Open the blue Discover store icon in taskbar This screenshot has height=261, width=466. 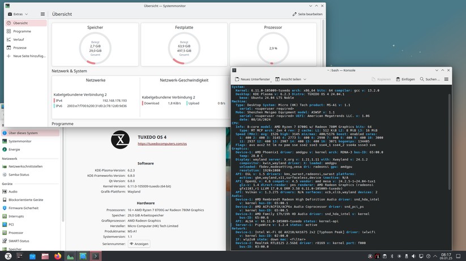tap(32, 256)
